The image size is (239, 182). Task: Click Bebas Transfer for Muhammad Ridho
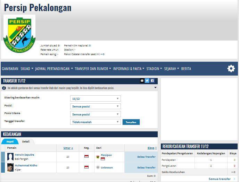(x=146, y=167)
